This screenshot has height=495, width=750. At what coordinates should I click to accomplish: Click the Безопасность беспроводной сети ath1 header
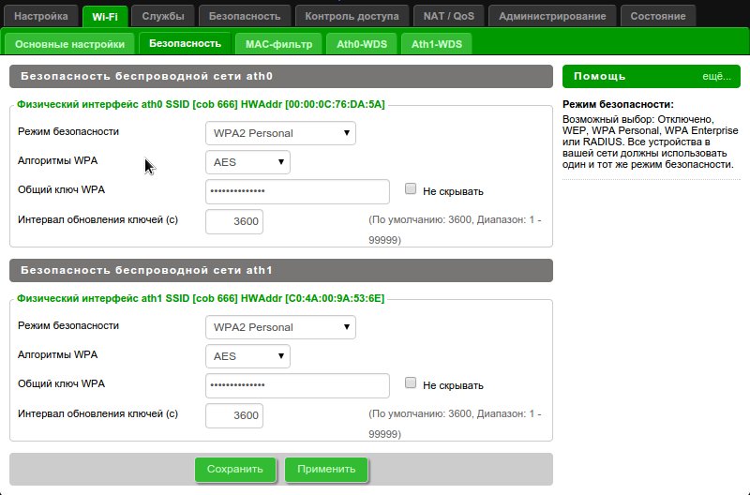[x=281, y=270]
